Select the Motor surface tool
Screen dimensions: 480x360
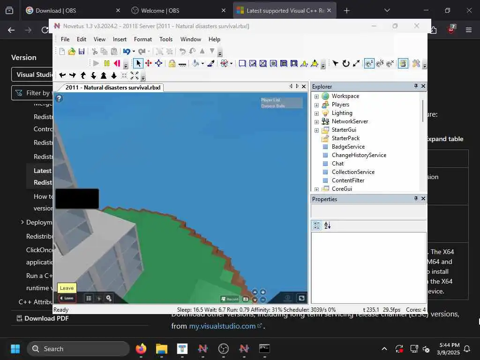click(315, 63)
